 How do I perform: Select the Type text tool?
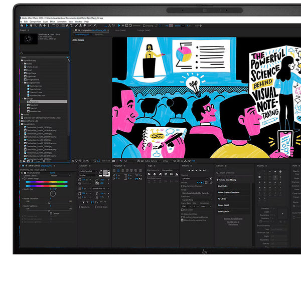(71, 26)
